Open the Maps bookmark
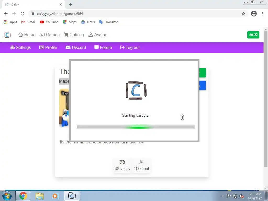Screen dimensions: 268x201 click(x=70, y=22)
